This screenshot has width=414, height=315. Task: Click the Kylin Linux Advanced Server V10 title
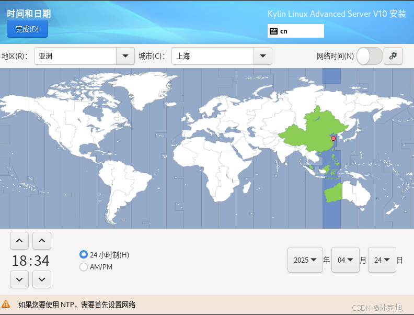pos(337,14)
